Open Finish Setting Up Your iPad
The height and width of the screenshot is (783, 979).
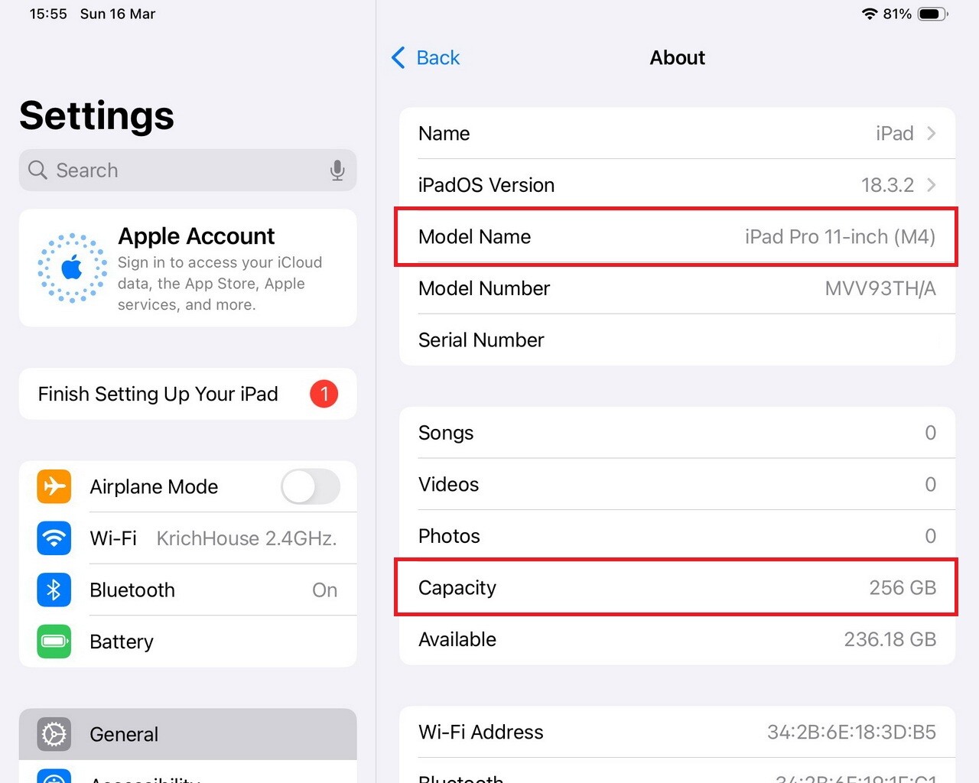click(x=188, y=394)
